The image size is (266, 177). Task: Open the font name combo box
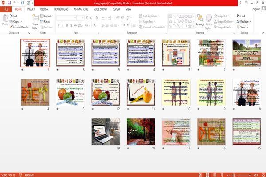pyautogui.click(x=66, y=18)
